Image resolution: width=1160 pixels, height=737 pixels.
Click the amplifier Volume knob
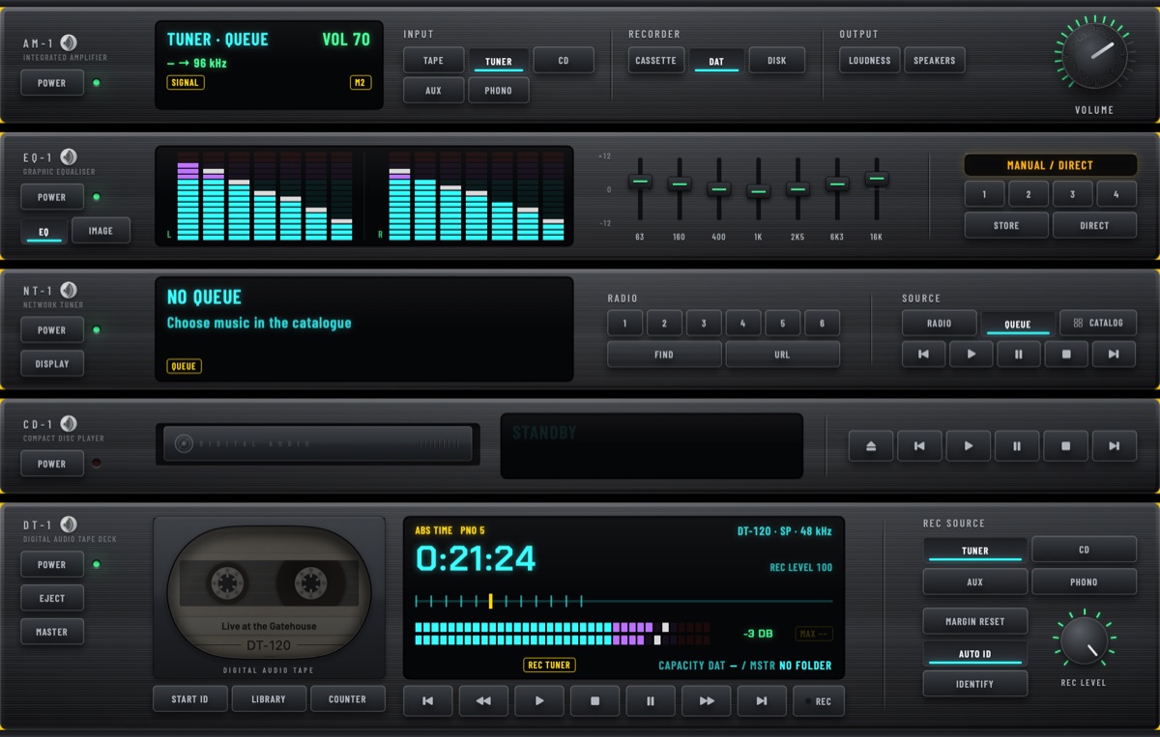click(x=1094, y=56)
